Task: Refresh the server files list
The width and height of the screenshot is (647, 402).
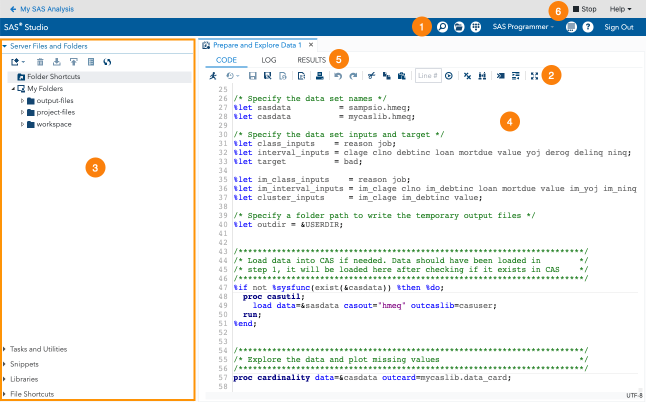Action: pos(107,62)
